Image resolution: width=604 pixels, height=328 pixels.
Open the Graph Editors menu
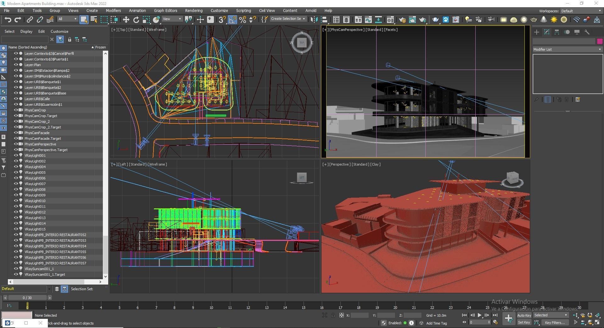165,10
